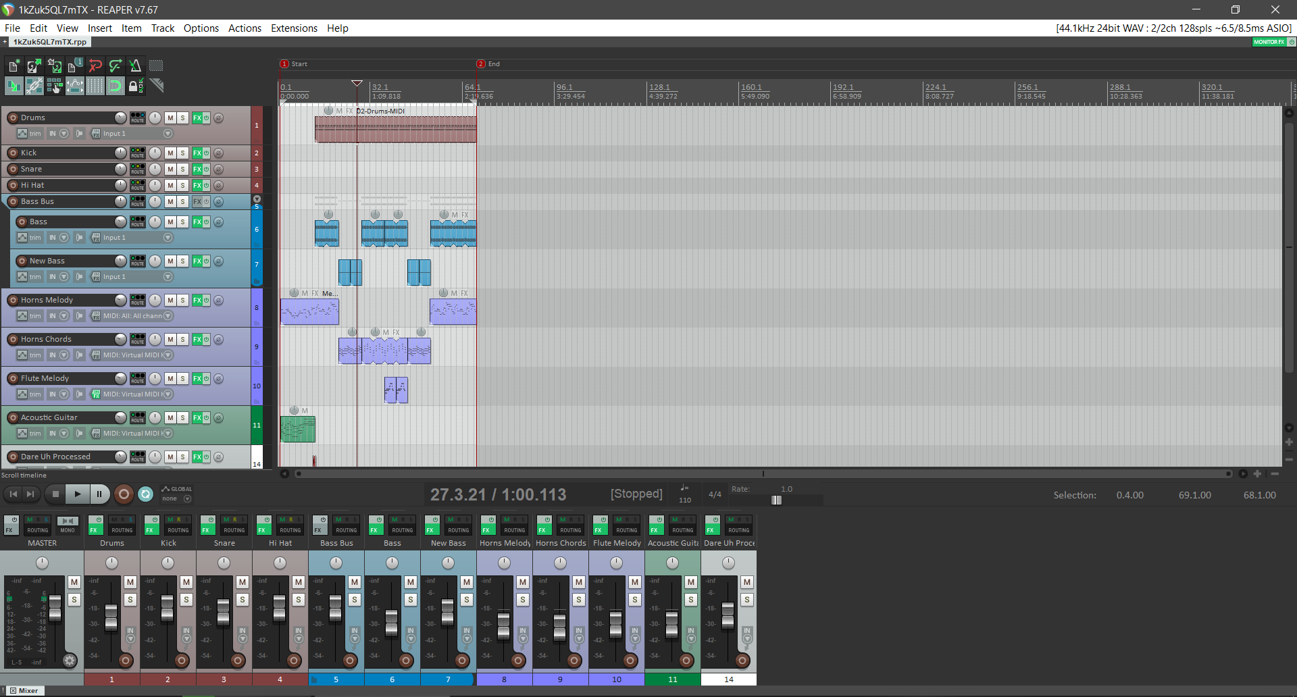Screen dimensions: 1297x697
Task: Open the FX chain for the Kick track
Action: 197,153
